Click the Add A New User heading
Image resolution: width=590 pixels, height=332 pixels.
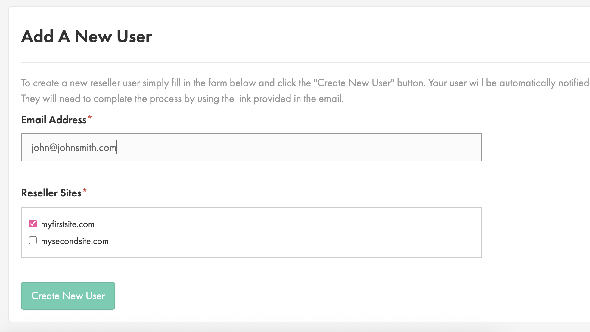click(86, 36)
